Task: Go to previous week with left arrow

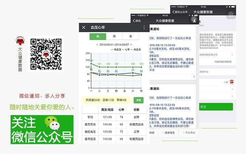Action: (x=97, y=44)
